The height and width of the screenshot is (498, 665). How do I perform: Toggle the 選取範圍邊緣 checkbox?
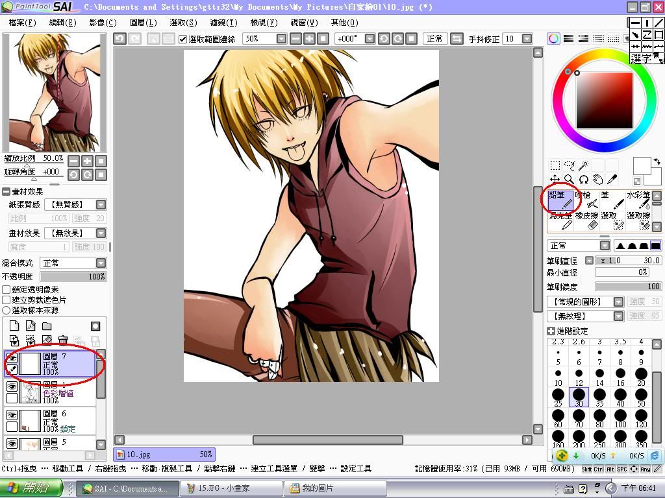(x=182, y=40)
